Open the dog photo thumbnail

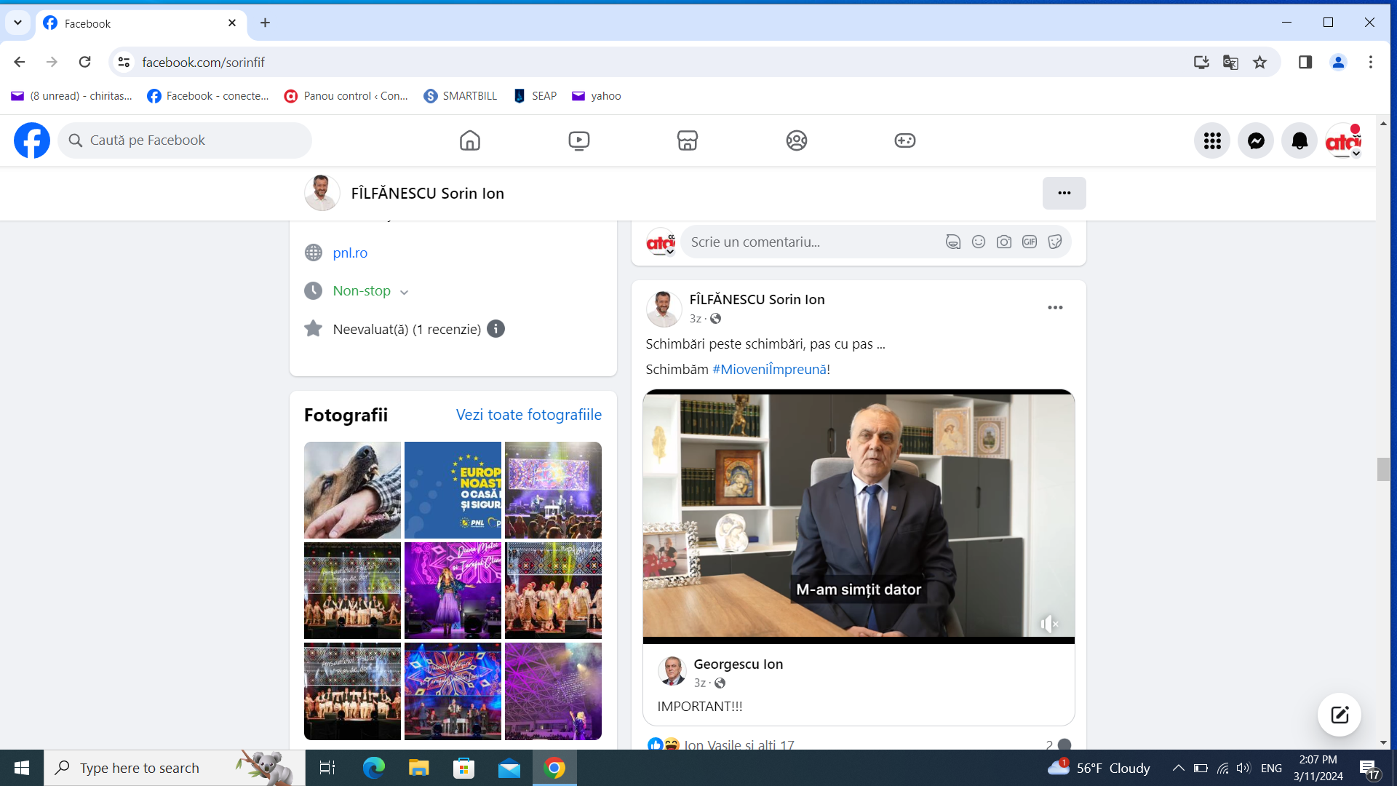[352, 490]
